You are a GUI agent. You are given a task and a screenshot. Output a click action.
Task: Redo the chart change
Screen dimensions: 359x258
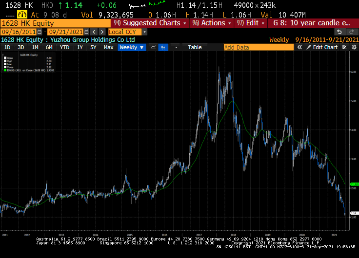point(352,32)
